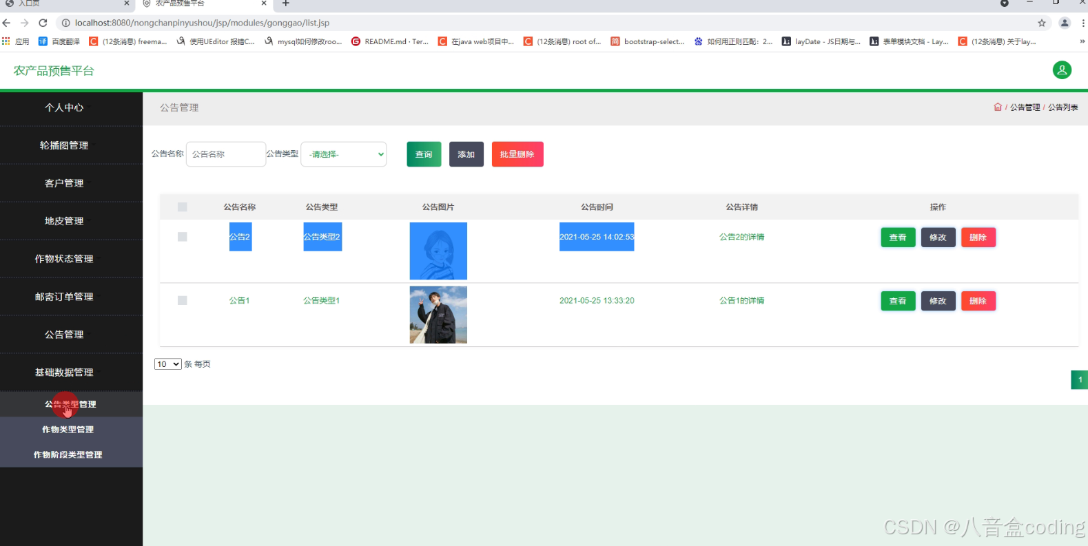
Task: Tick the select-all checkbox in table header
Action: click(183, 207)
